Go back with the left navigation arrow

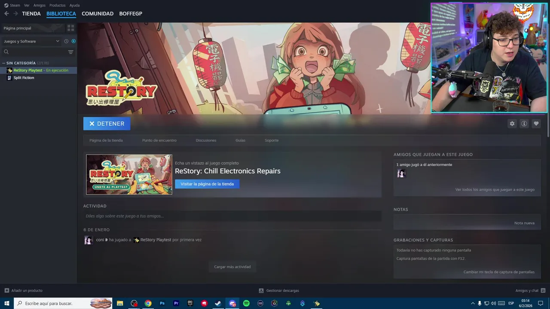(6, 14)
